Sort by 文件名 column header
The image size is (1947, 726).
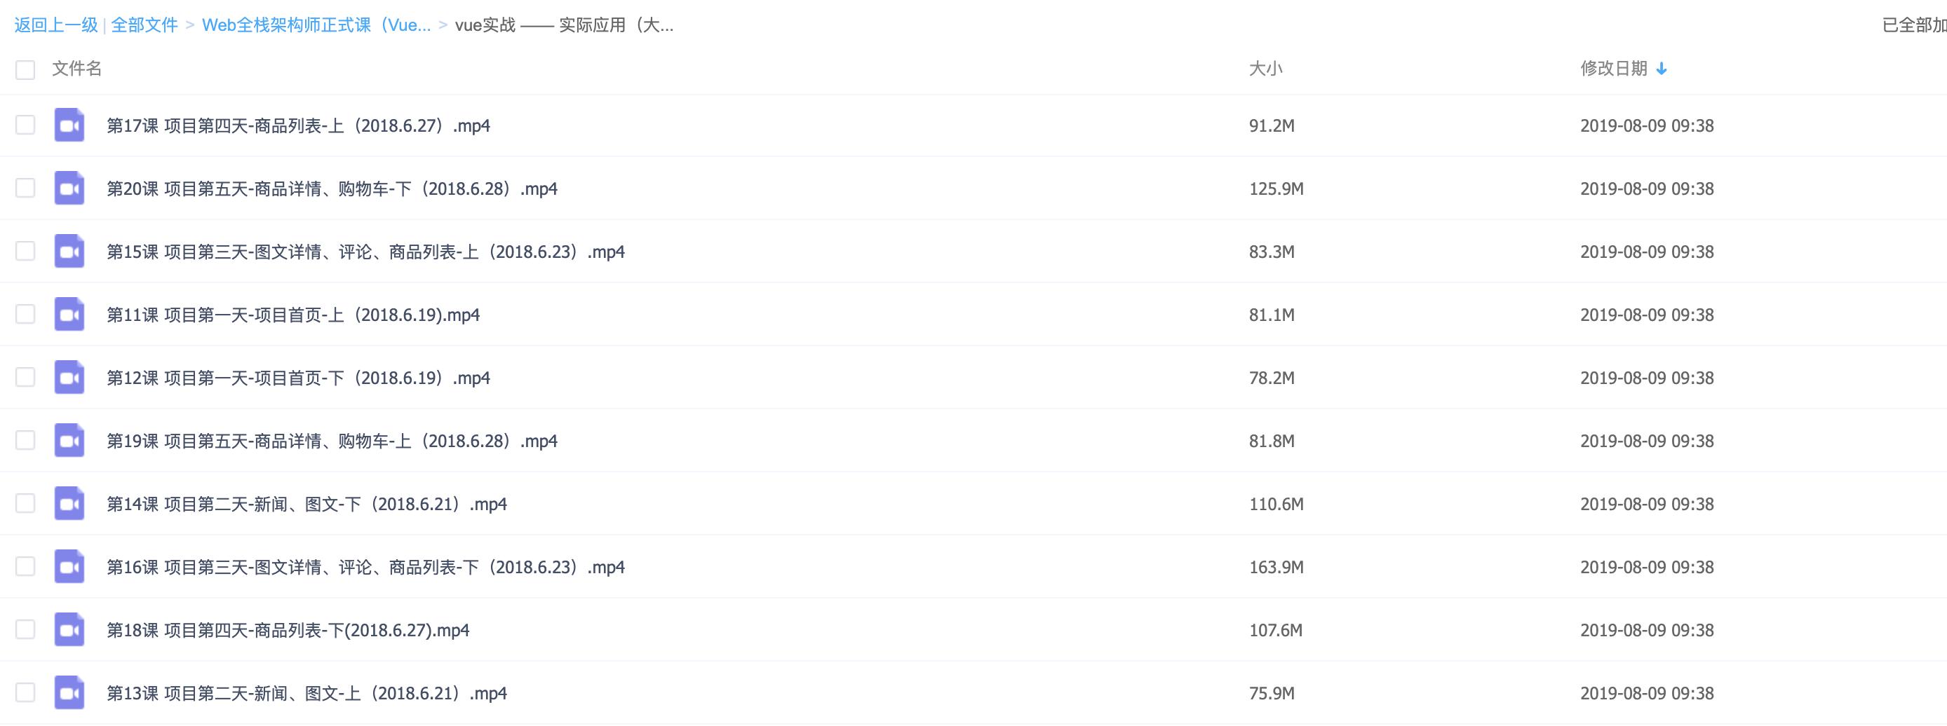(x=76, y=69)
